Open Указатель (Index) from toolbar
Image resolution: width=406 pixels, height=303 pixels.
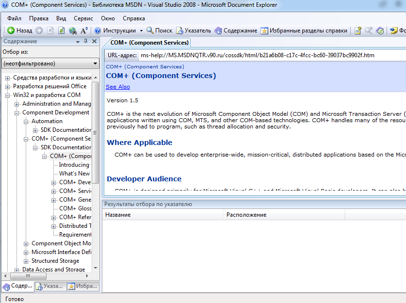[x=194, y=31]
